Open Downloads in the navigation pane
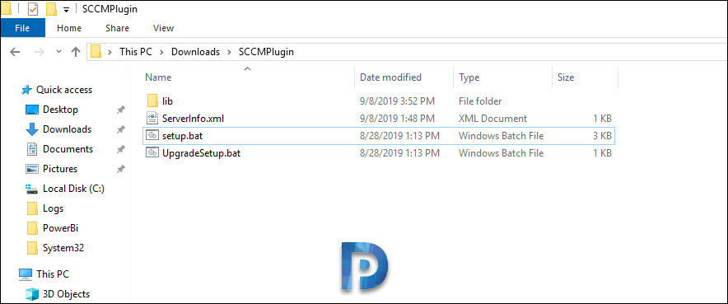The image size is (728, 304). (x=67, y=129)
